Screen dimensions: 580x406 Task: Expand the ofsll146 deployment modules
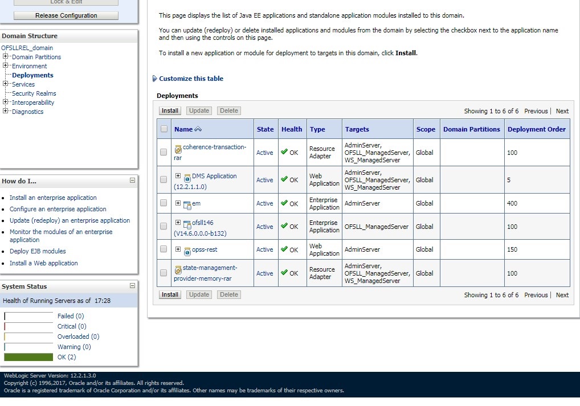coord(178,222)
